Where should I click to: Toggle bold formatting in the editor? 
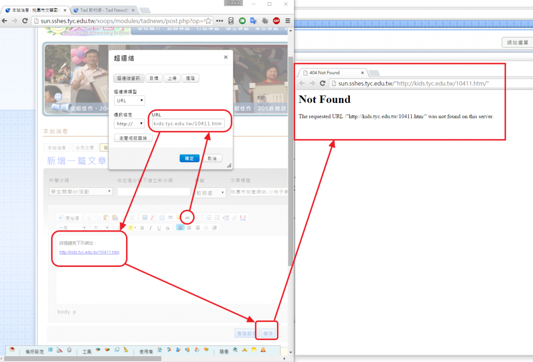(x=142, y=228)
